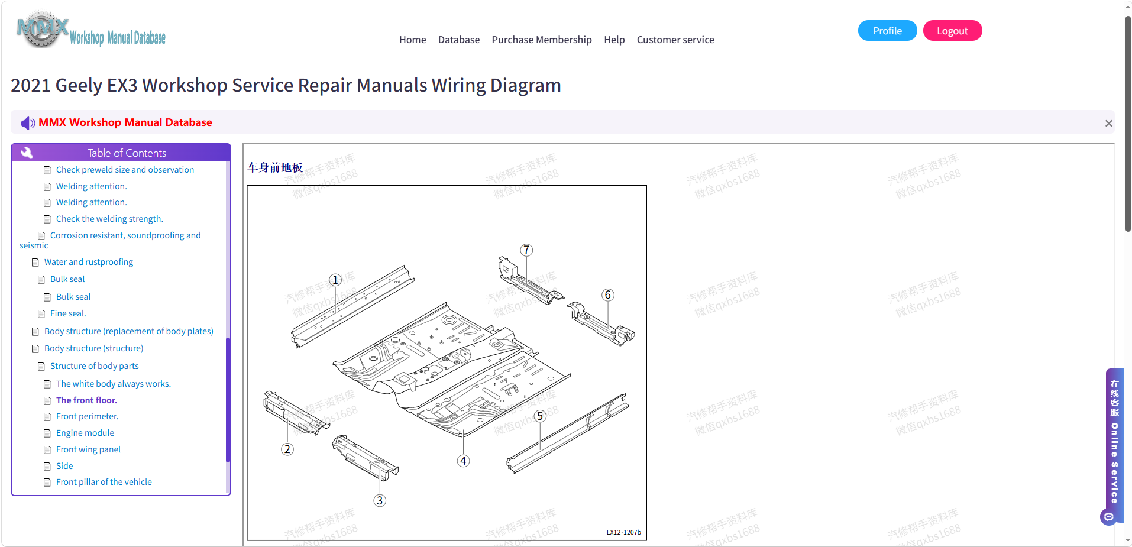
Task: Open The white body always works
Action: pyautogui.click(x=114, y=384)
